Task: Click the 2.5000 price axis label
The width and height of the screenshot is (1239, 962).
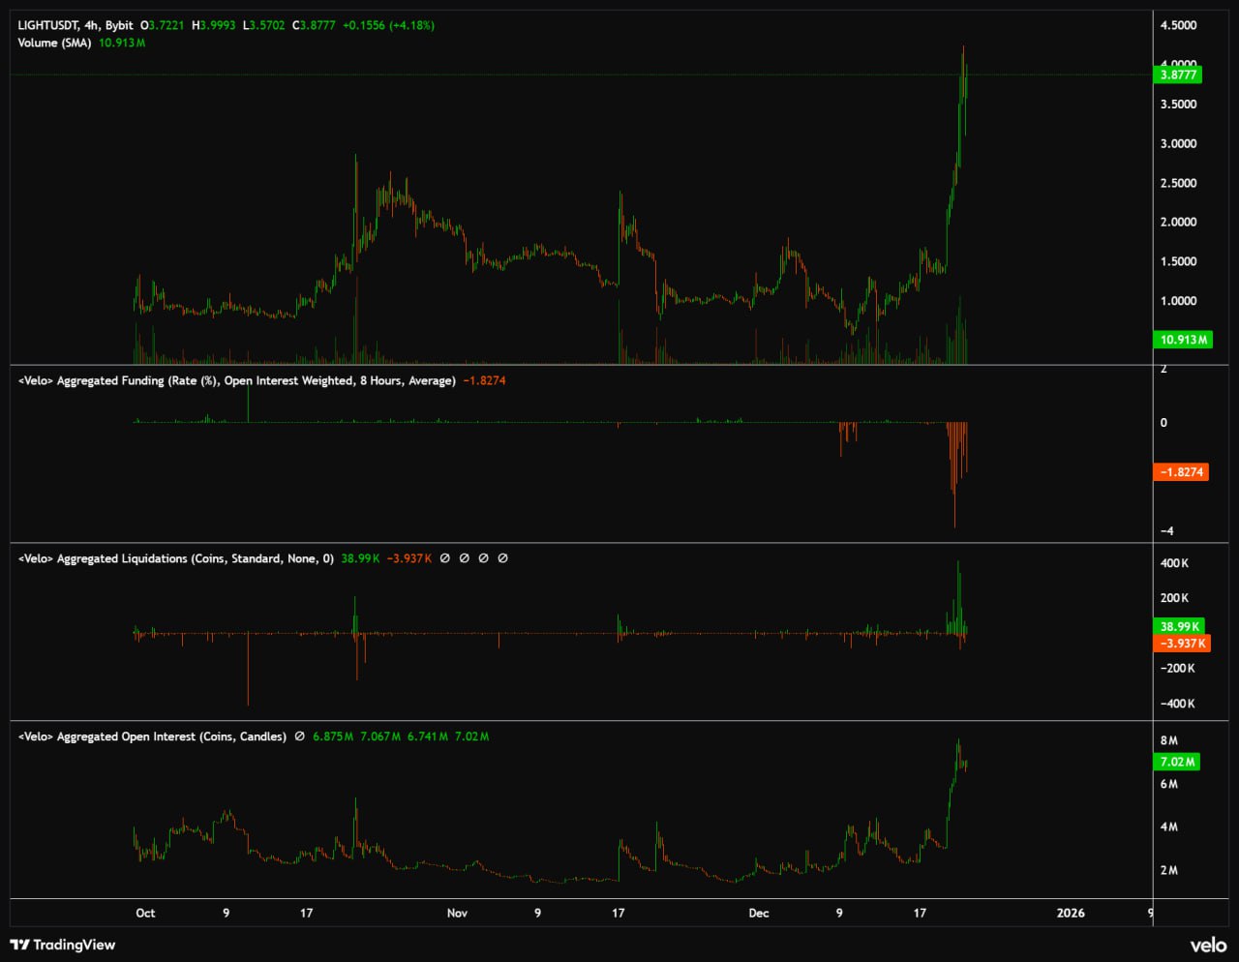Action: point(1178,183)
